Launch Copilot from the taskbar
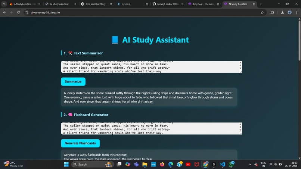301x169 pixels. [128, 165]
